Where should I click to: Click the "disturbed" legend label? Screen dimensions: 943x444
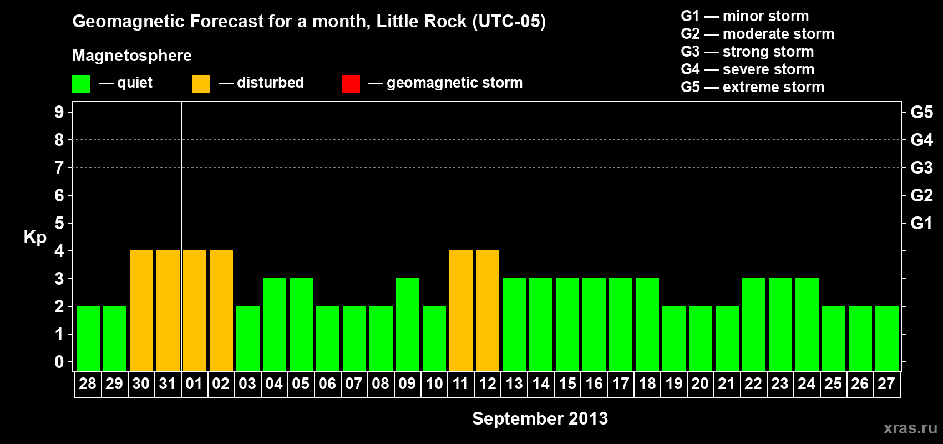[x=270, y=83]
